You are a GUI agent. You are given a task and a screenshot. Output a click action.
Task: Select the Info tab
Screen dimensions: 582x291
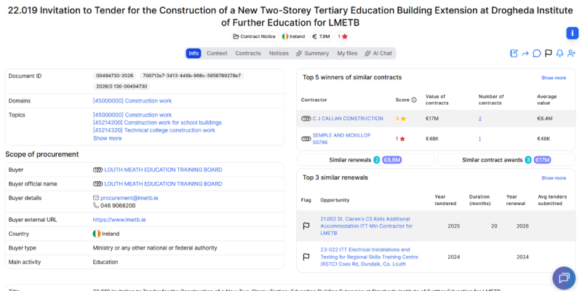click(194, 53)
